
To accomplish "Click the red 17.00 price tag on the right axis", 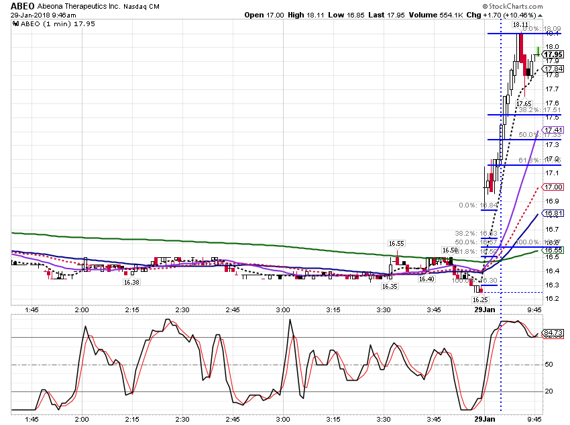I will coord(553,187).
